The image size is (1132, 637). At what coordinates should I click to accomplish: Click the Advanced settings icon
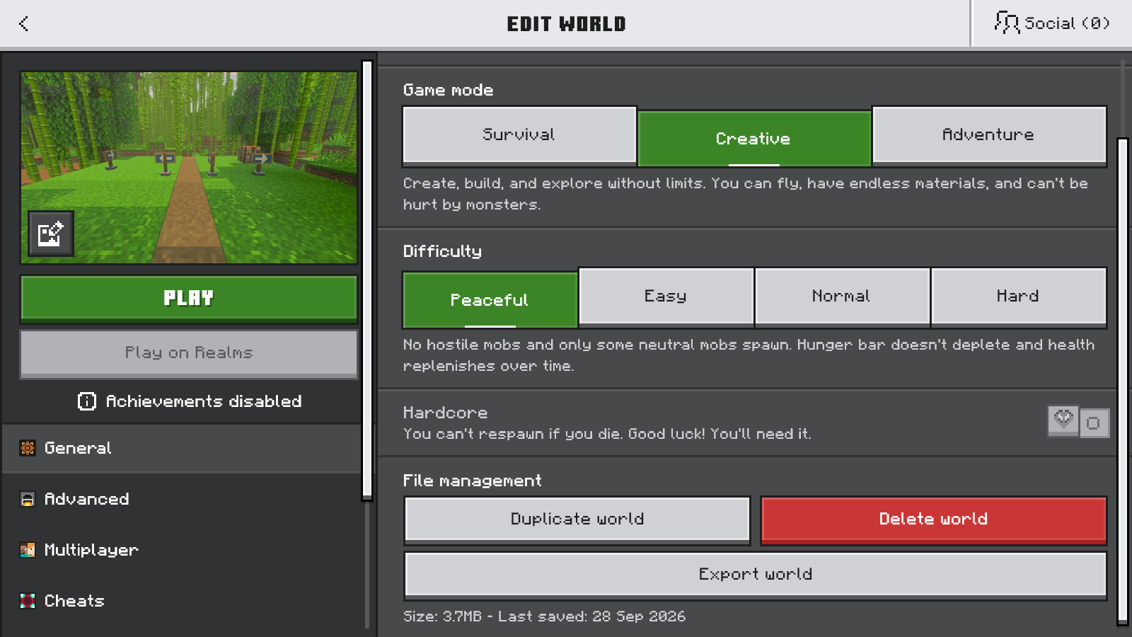point(28,499)
